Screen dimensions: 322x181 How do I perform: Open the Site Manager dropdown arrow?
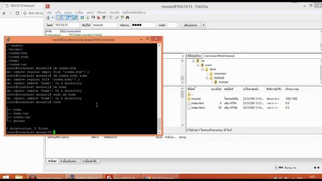coord(52,18)
